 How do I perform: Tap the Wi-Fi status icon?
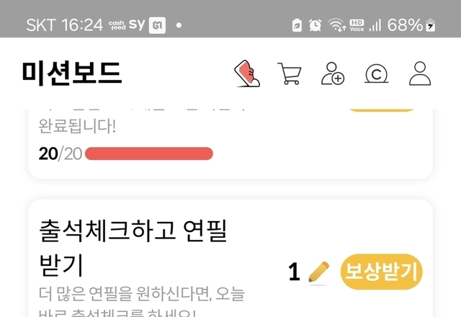point(336,24)
